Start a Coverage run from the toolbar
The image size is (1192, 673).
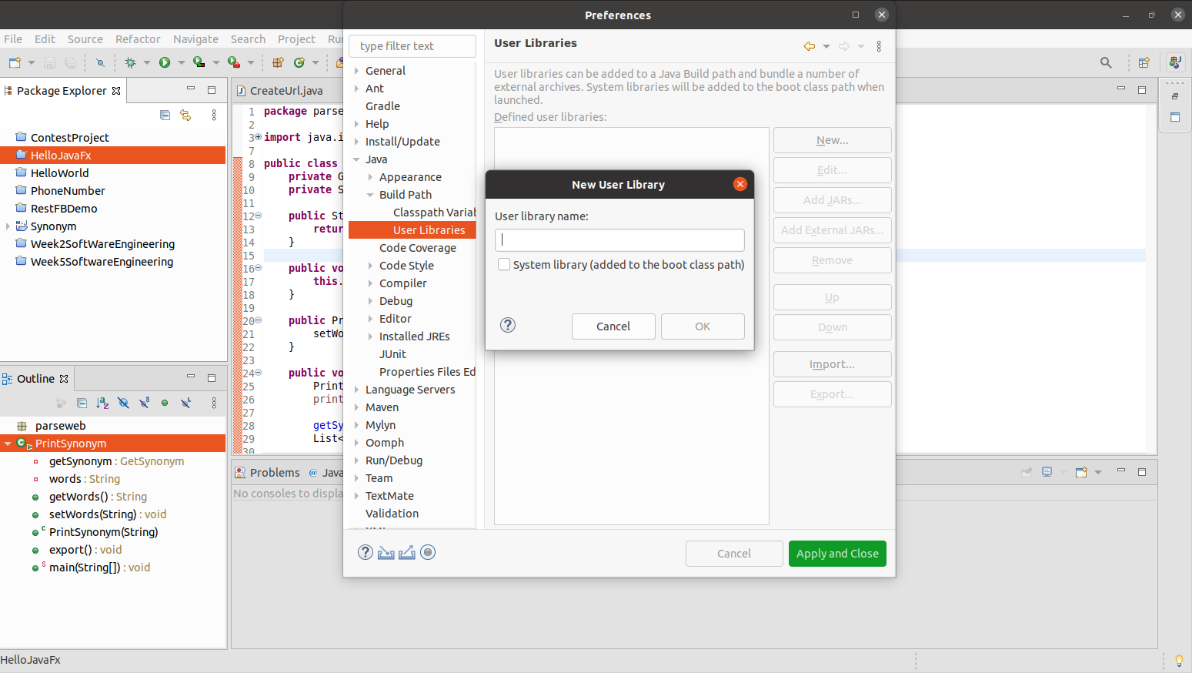(199, 62)
